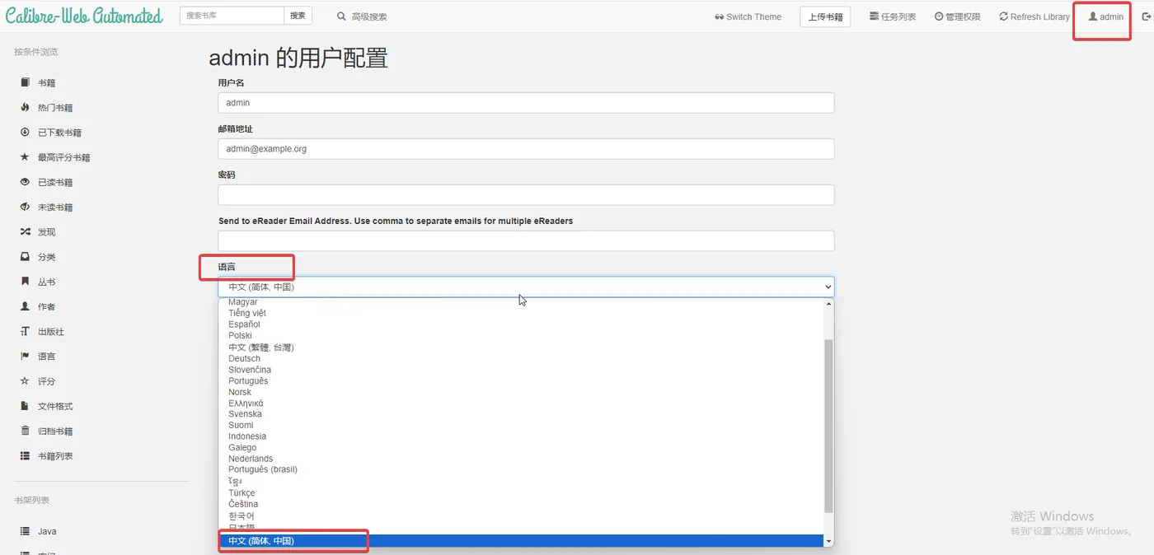Open 已下载书籍 sidebar menu item
Screen dimensions: 1154x555
[x=59, y=133]
